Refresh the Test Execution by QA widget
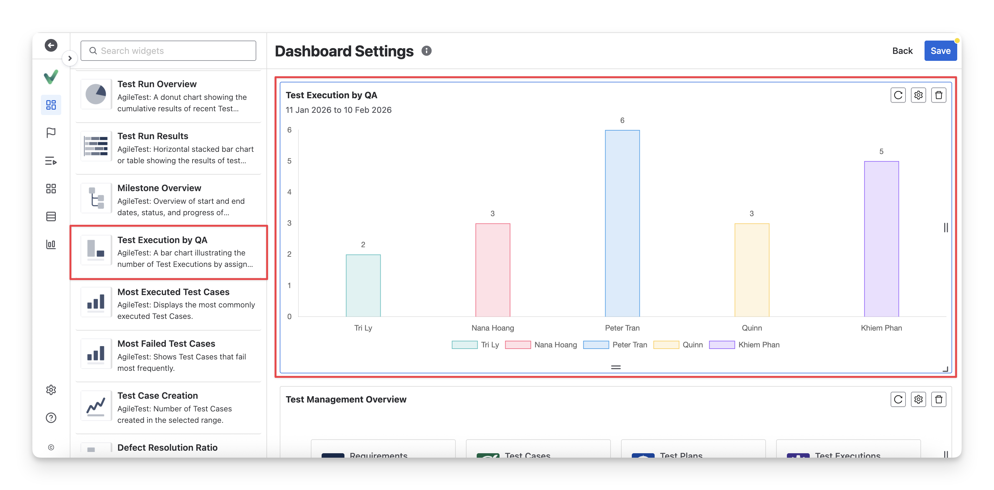 pos(898,95)
